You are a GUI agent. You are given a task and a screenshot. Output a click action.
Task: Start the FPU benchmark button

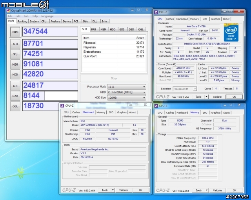pos(15,54)
